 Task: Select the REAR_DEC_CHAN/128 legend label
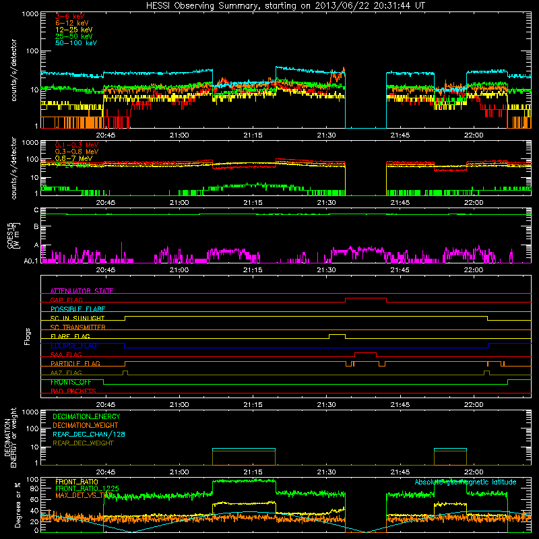[x=89, y=434]
